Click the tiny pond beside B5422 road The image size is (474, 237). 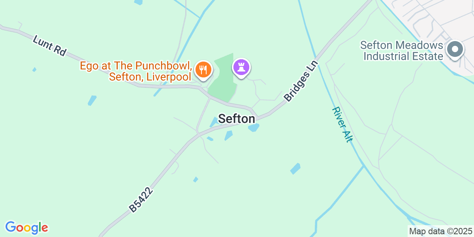(x=196, y=179)
